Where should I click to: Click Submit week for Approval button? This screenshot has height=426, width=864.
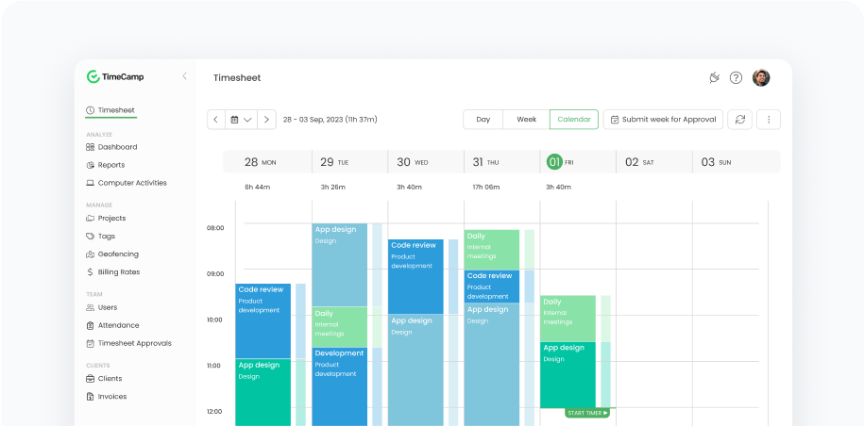663,120
